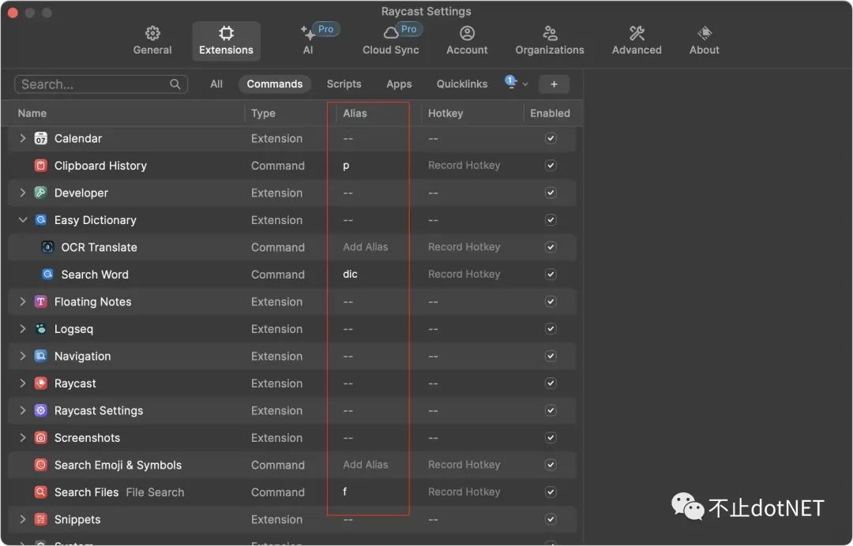Go to the Account tab
This screenshot has width=853, height=546.
467,41
